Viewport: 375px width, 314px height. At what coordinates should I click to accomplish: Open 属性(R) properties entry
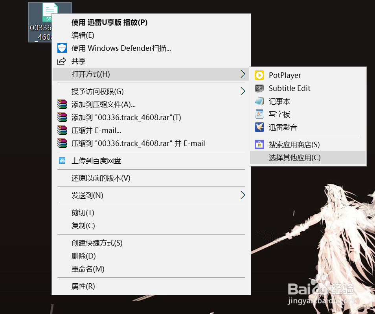tap(151, 286)
